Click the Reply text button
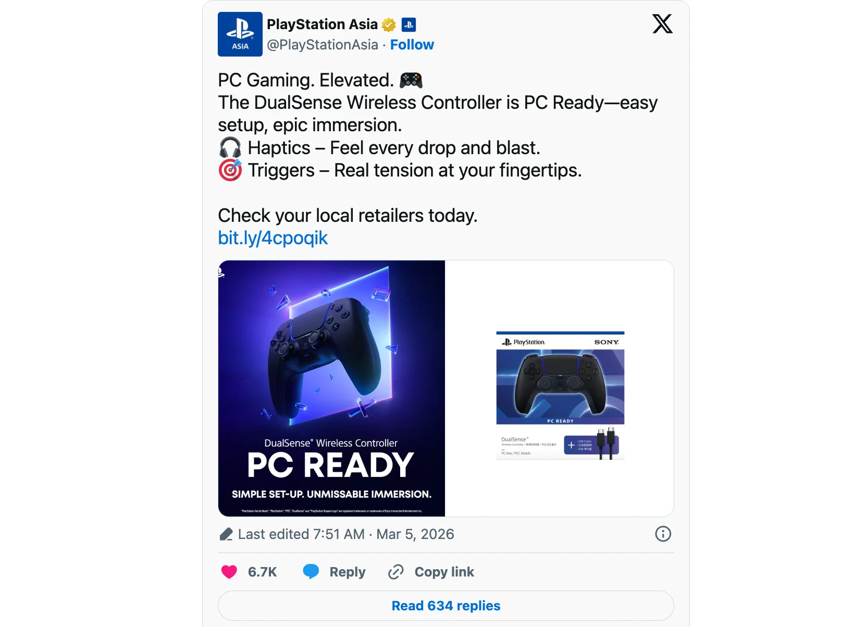Viewport: 866px width, 627px height. pyautogui.click(x=348, y=572)
